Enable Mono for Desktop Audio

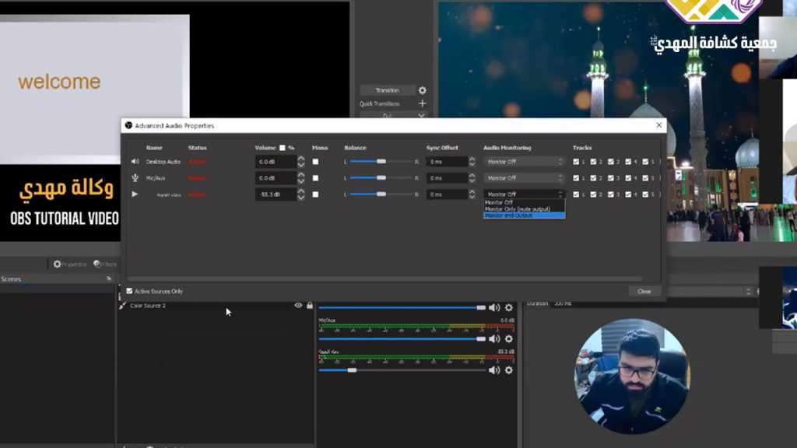click(x=315, y=162)
